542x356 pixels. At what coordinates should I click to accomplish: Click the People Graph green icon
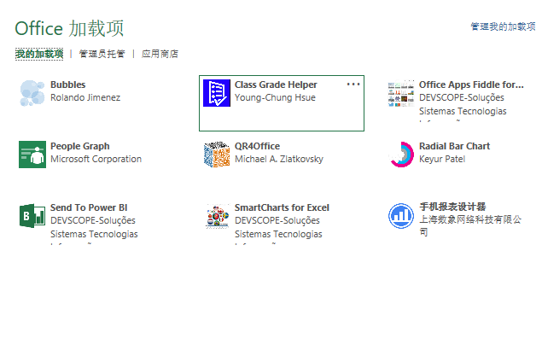pyautogui.click(x=32, y=155)
